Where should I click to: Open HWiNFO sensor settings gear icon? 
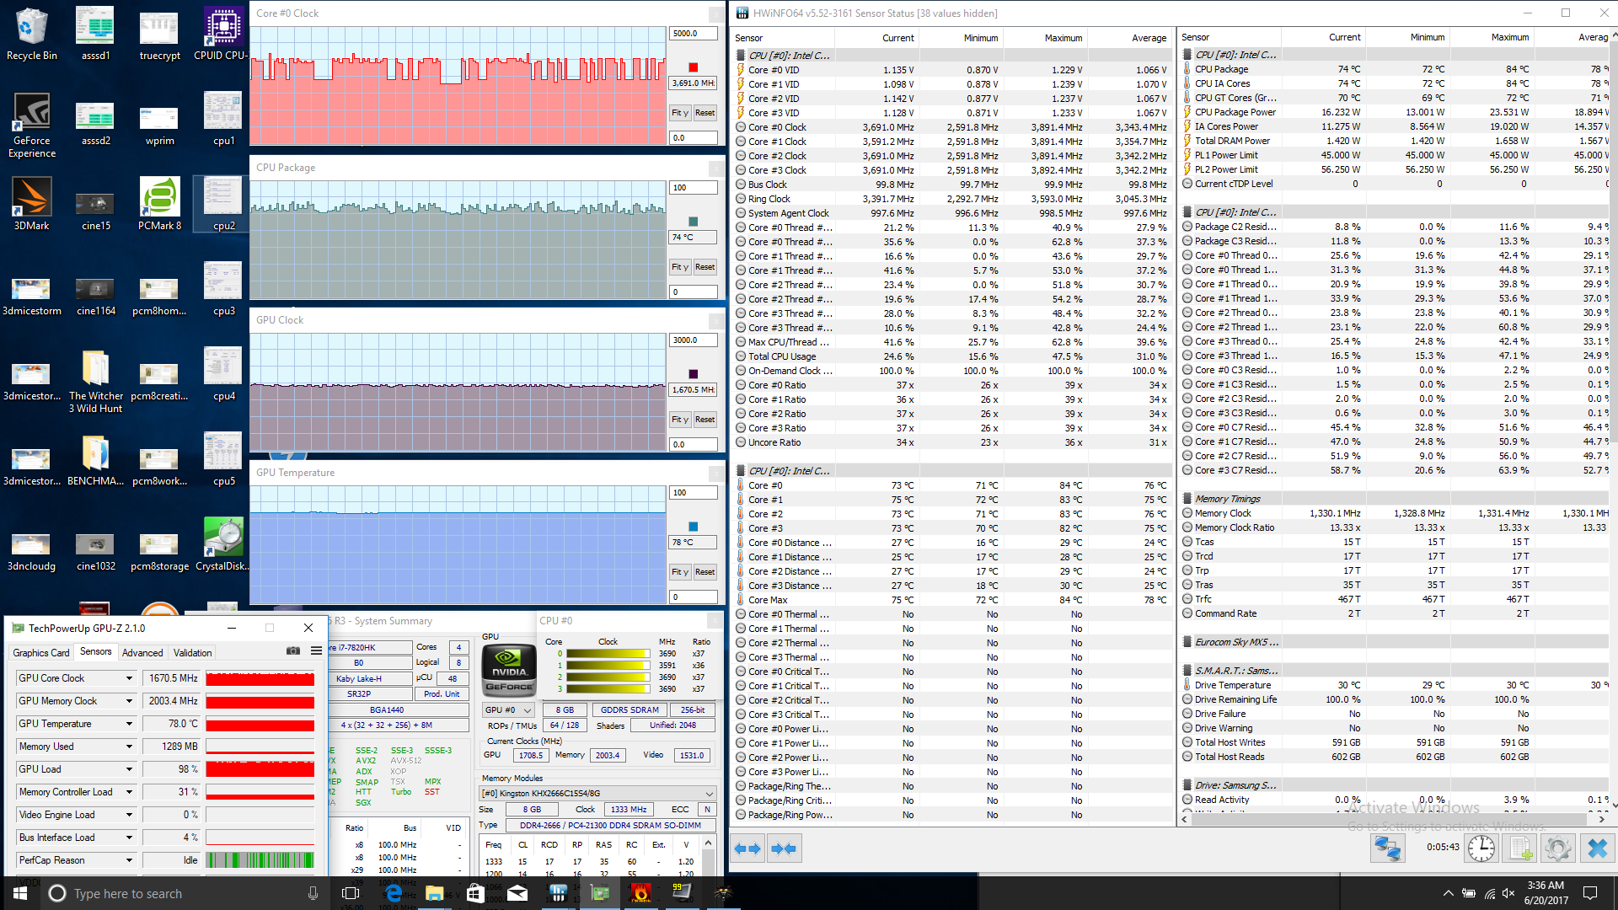click(x=1558, y=848)
